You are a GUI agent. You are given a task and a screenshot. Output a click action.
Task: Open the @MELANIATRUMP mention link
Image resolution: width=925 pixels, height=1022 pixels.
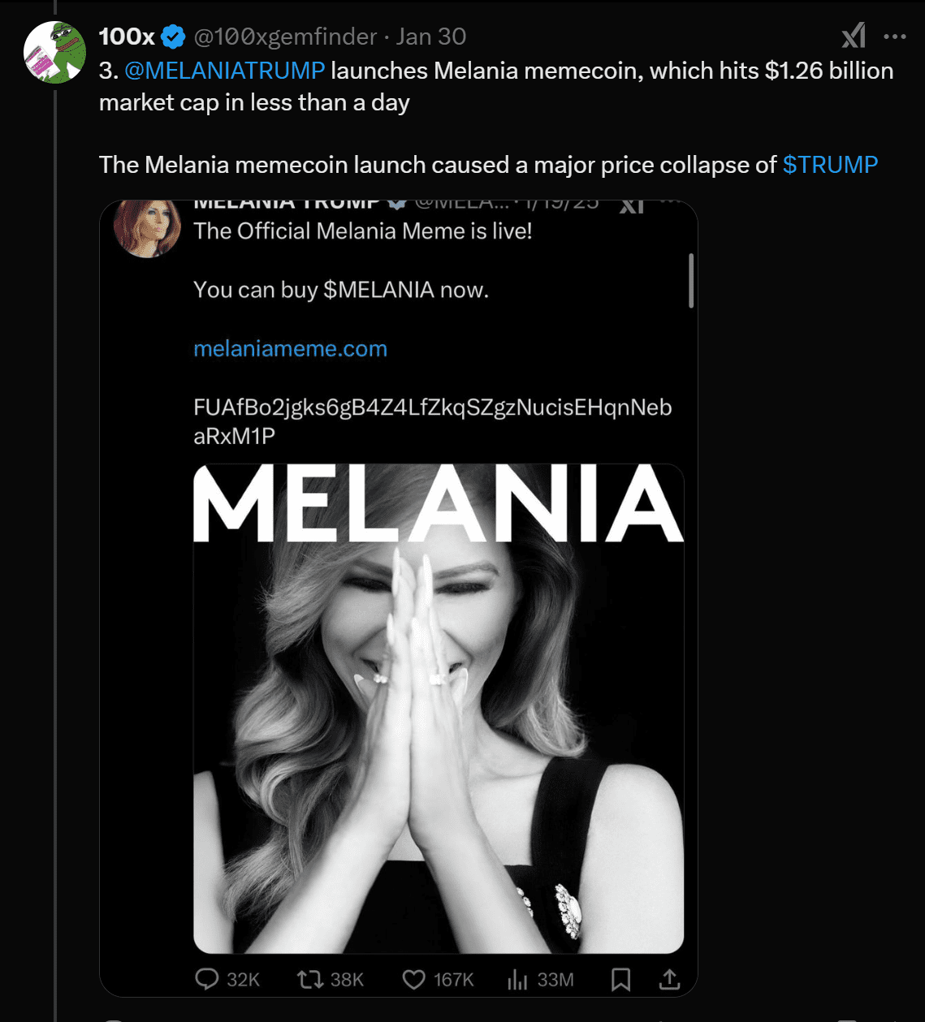pyautogui.click(x=225, y=71)
